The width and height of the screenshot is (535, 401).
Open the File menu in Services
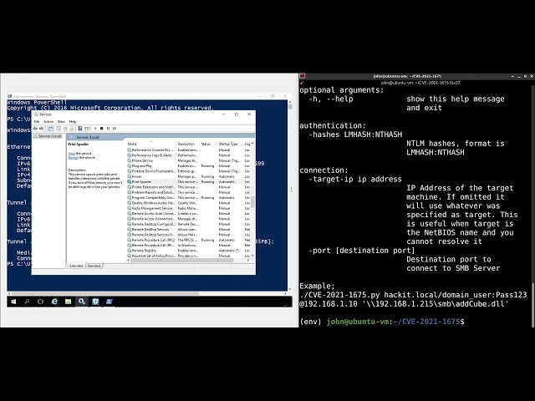pyautogui.click(x=37, y=122)
